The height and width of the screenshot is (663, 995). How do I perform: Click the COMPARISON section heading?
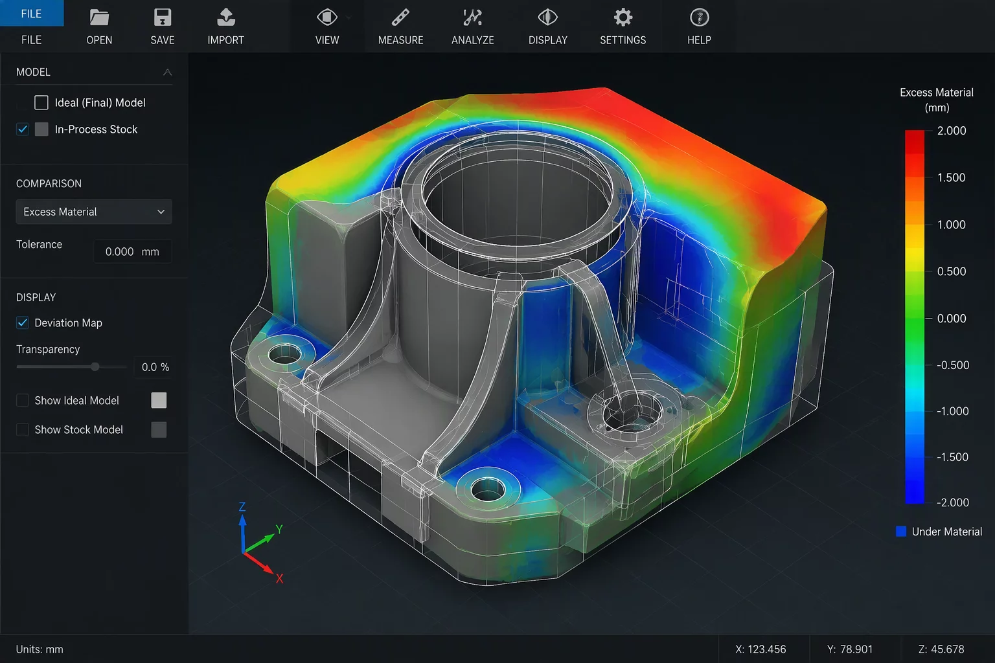49,184
